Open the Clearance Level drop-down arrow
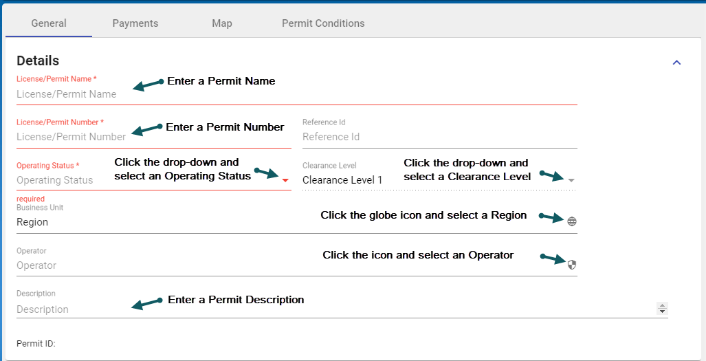This screenshot has height=361, width=706. point(571,180)
